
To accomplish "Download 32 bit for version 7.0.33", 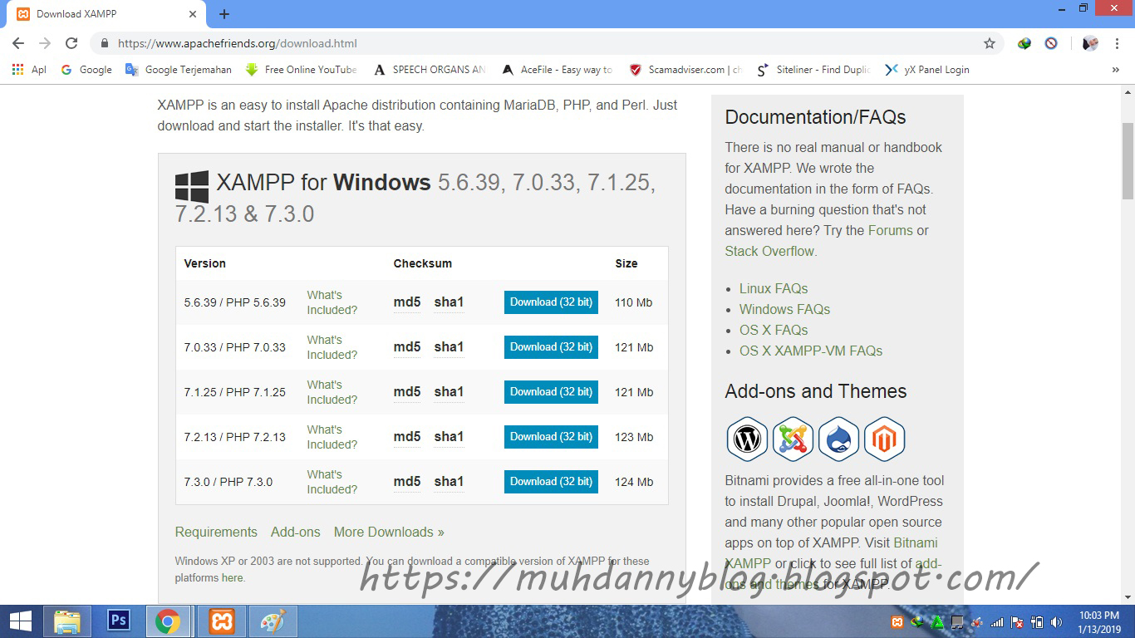I will (x=551, y=347).
